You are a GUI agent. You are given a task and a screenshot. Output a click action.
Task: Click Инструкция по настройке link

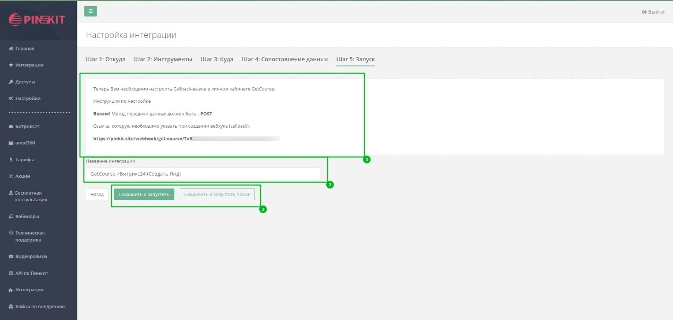click(122, 101)
